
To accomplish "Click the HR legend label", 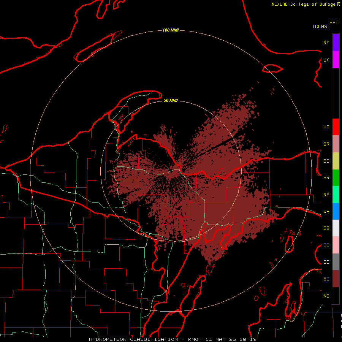I will (x=326, y=178).
